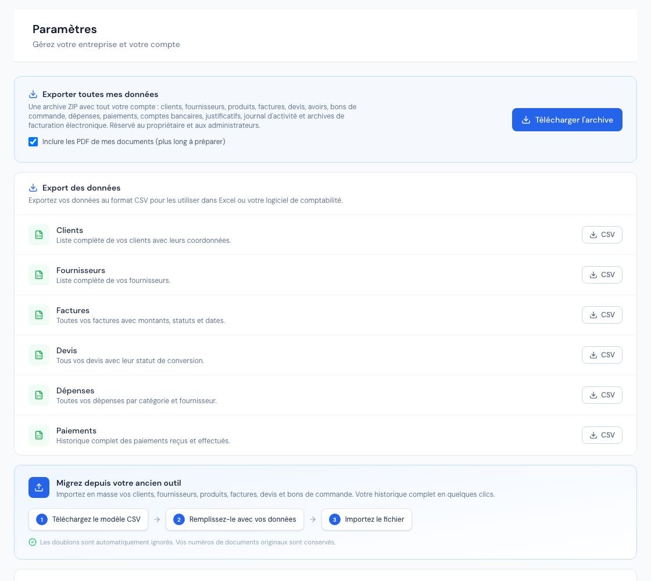The image size is (651, 581).
Task: Click the Paramètres page title
Action: click(x=65, y=30)
